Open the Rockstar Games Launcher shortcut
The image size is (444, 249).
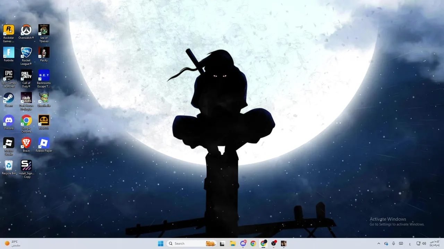9,34
